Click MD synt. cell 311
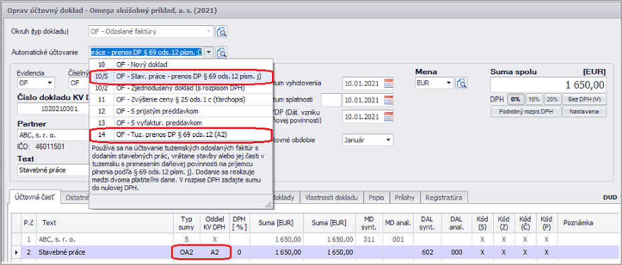This screenshot has height=265, width=622. pos(368,240)
